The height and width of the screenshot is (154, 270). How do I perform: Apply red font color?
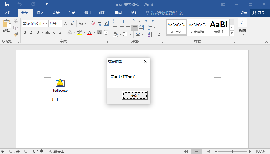pyautogui.click(x=90, y=32)
